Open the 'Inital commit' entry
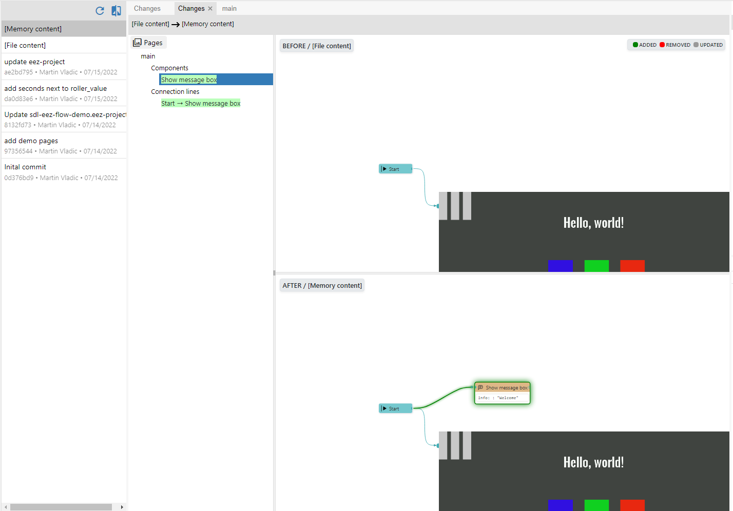The image size is (733, 511). 64,172
